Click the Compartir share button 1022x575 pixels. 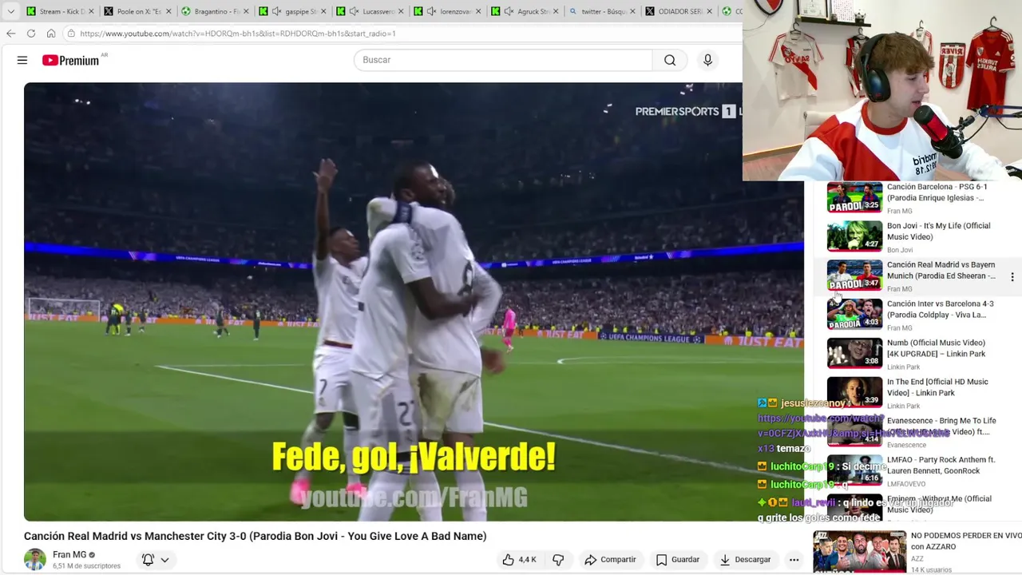[611, 560]
